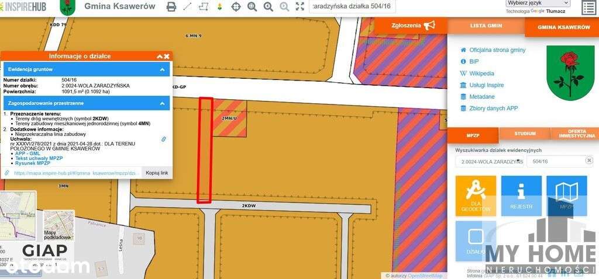
Task: Click the overview map thumbnail
Action: point(18,216)
